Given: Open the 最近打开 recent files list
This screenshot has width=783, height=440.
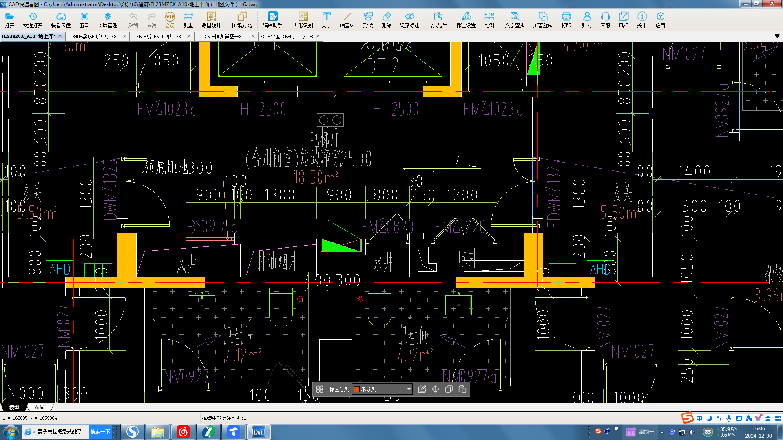Looking at the screenshot, I should point(33,20).
